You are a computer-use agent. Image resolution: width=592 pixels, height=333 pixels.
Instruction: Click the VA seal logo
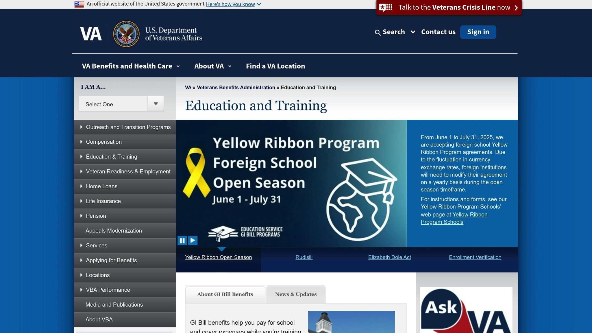(126, 34)
